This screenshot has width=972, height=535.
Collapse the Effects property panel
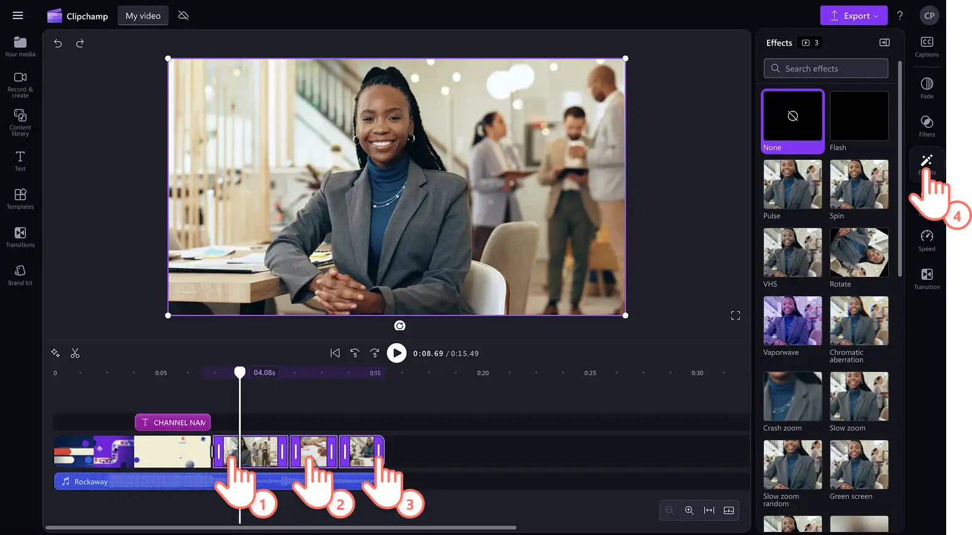coord(884,42)
